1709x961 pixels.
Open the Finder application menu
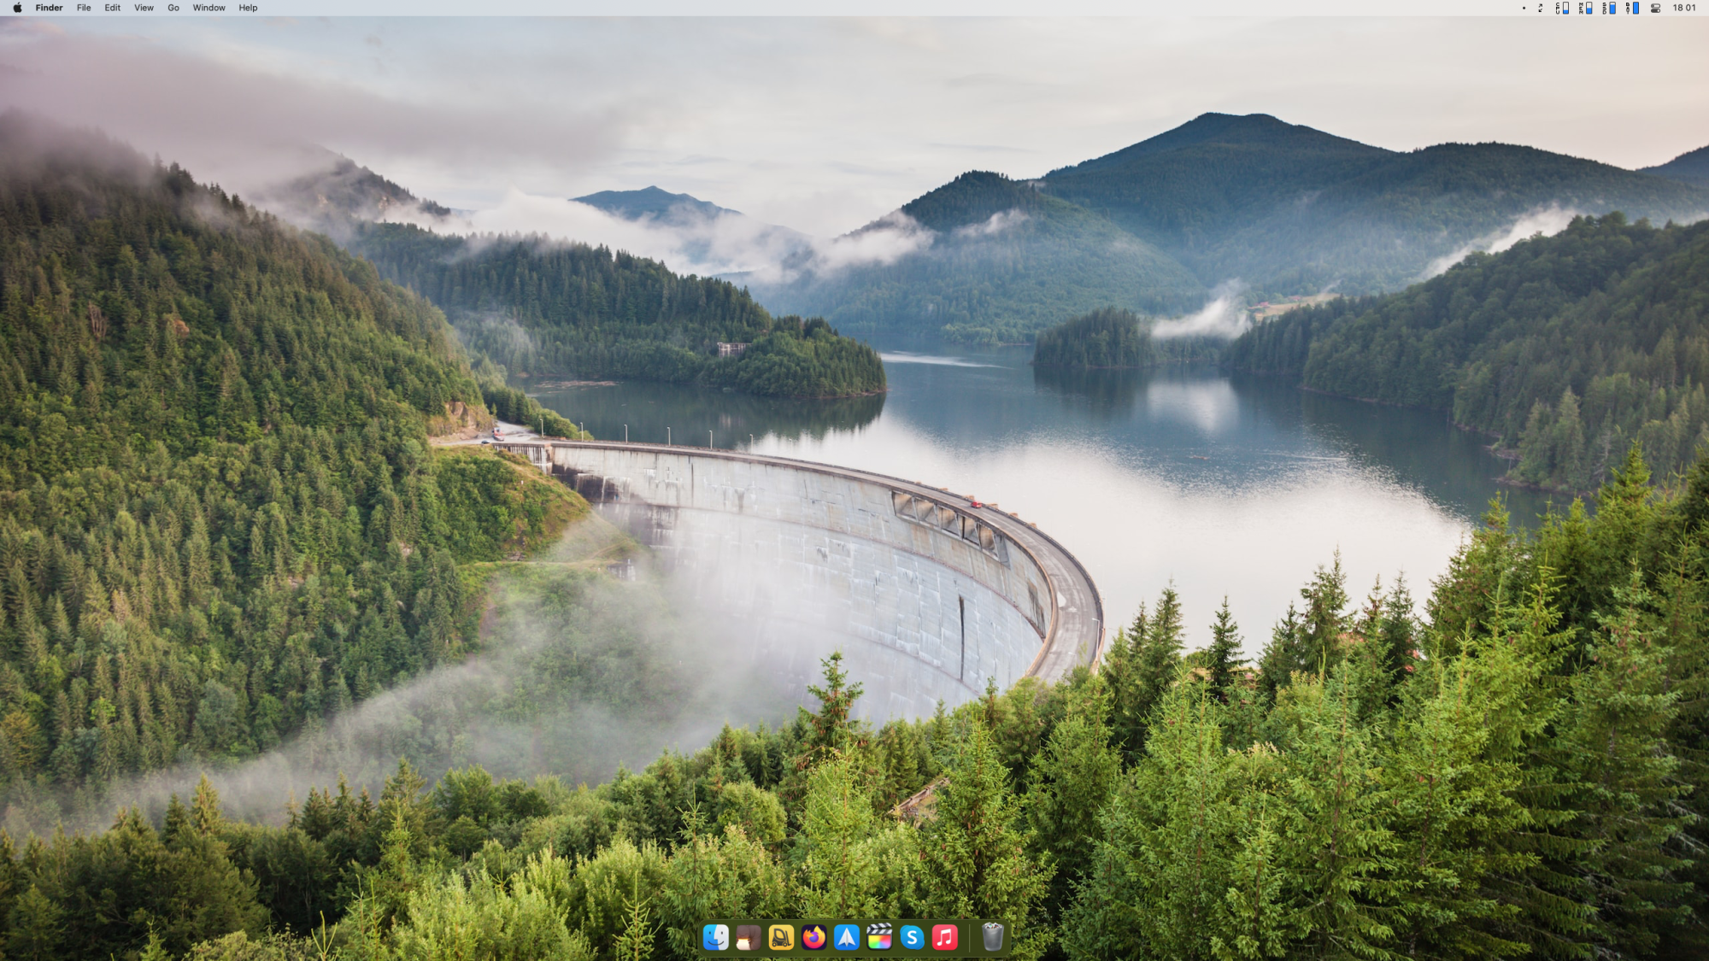tap(49, 8)
